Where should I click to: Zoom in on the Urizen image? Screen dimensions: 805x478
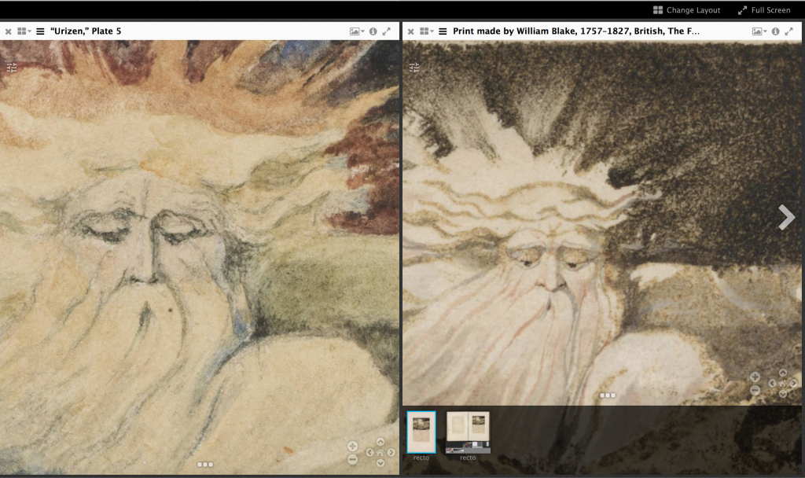tap(352, 446)
